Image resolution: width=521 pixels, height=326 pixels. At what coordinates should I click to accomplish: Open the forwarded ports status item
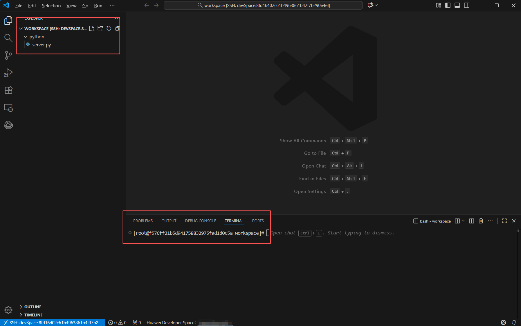click(137, 323)
